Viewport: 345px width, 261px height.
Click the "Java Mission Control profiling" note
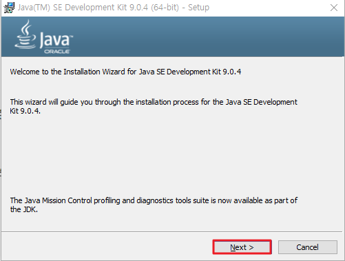(154, 205)
